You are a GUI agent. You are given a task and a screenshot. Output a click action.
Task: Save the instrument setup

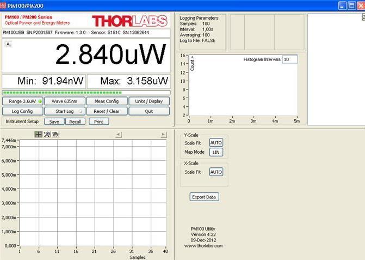pyautogui.click(x=54, y=122)
